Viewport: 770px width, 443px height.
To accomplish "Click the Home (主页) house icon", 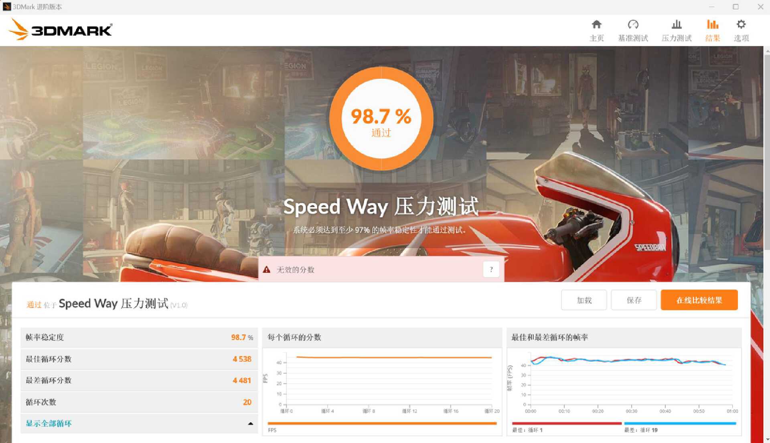I will point(596,25).
